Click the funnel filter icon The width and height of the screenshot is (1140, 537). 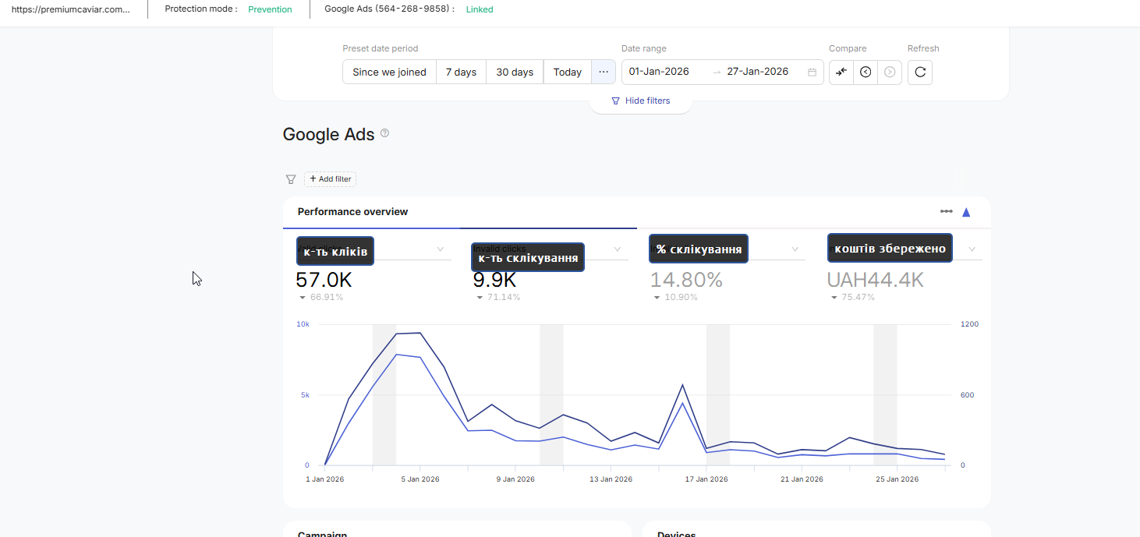(x=291, y=179)
